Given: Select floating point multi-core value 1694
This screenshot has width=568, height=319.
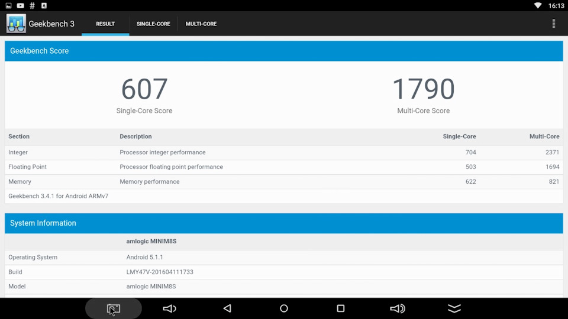Looking at the screenshot, I should point(553,167).
